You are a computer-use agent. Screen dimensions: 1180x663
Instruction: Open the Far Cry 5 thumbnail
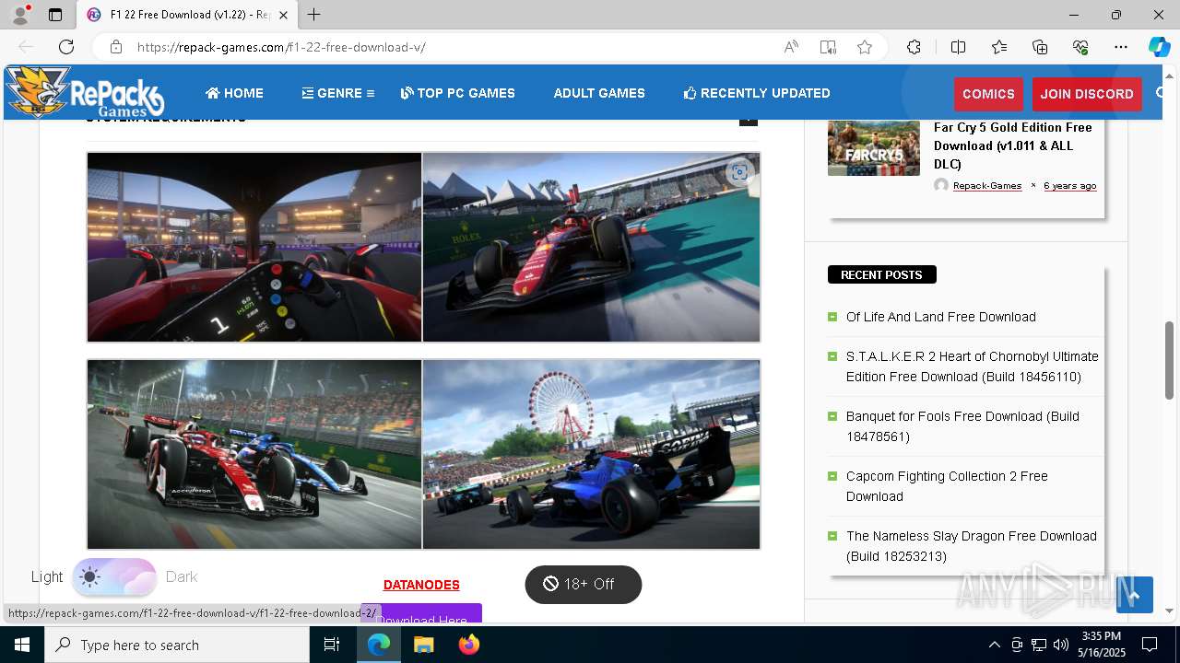pyautogui.click(x=874, y=147)
